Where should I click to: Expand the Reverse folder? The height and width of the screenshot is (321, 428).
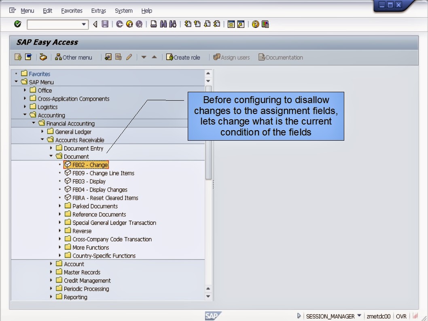tap(60, 230)
